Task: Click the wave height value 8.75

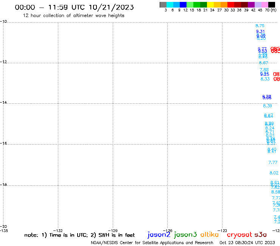Action: (x=260, y=26)
